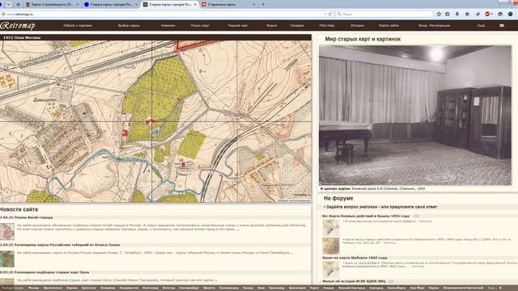This screenshot has width=518, height=291.
Task: Open the Крым на карте Шуберта thumbnail
Action: (x=331, y=269)
